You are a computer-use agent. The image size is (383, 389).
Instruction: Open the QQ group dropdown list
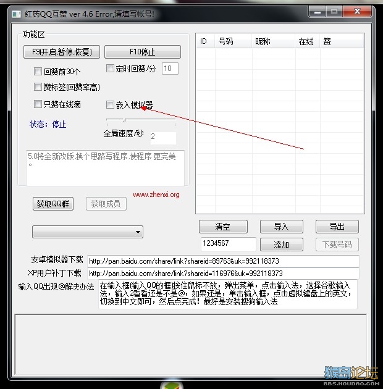pos(88,232)
